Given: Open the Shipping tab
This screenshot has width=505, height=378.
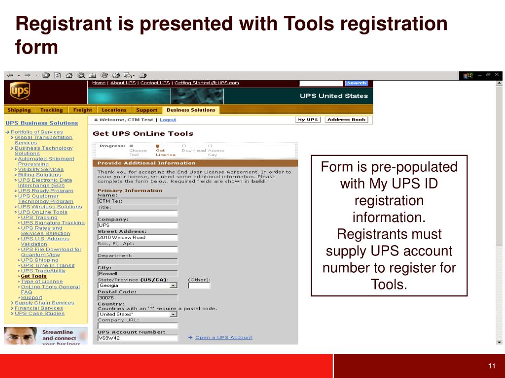Looking at the screenshot, I should coord(19,110).
